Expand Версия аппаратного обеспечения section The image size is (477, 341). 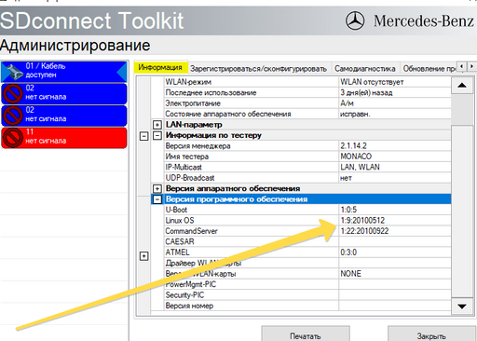tap(157, 189)
